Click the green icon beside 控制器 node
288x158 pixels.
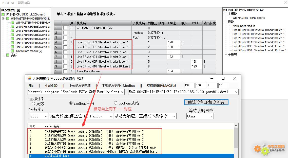coord(3,14)
